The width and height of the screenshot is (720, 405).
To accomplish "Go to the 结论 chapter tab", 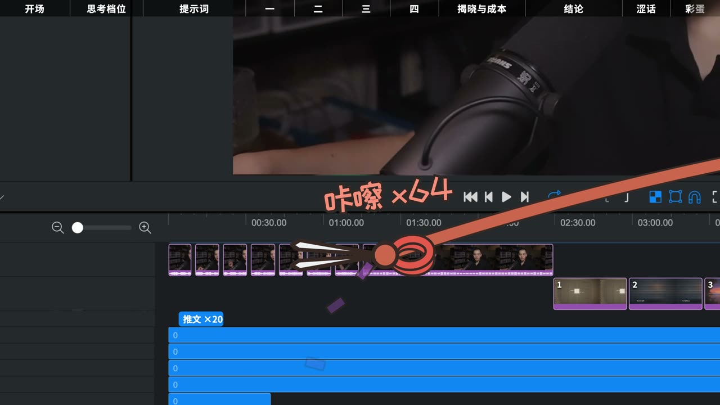I will [x=574, y=8].
